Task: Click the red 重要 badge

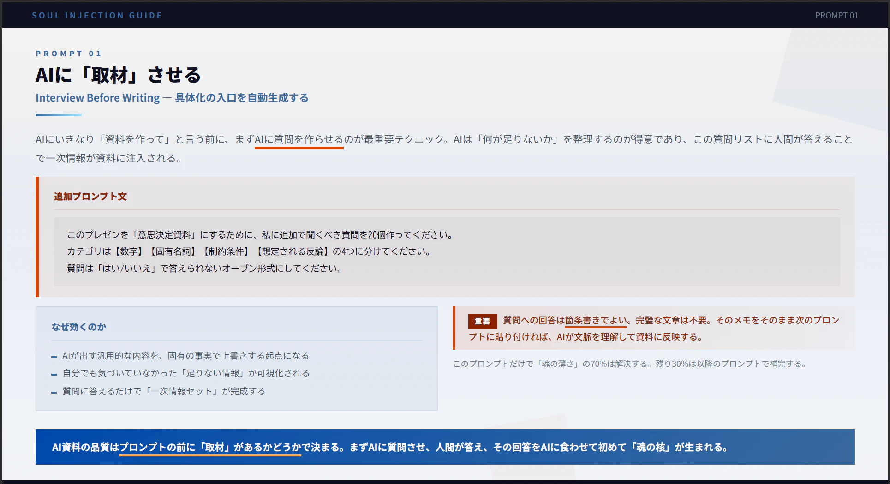Action: click(483, 321)
